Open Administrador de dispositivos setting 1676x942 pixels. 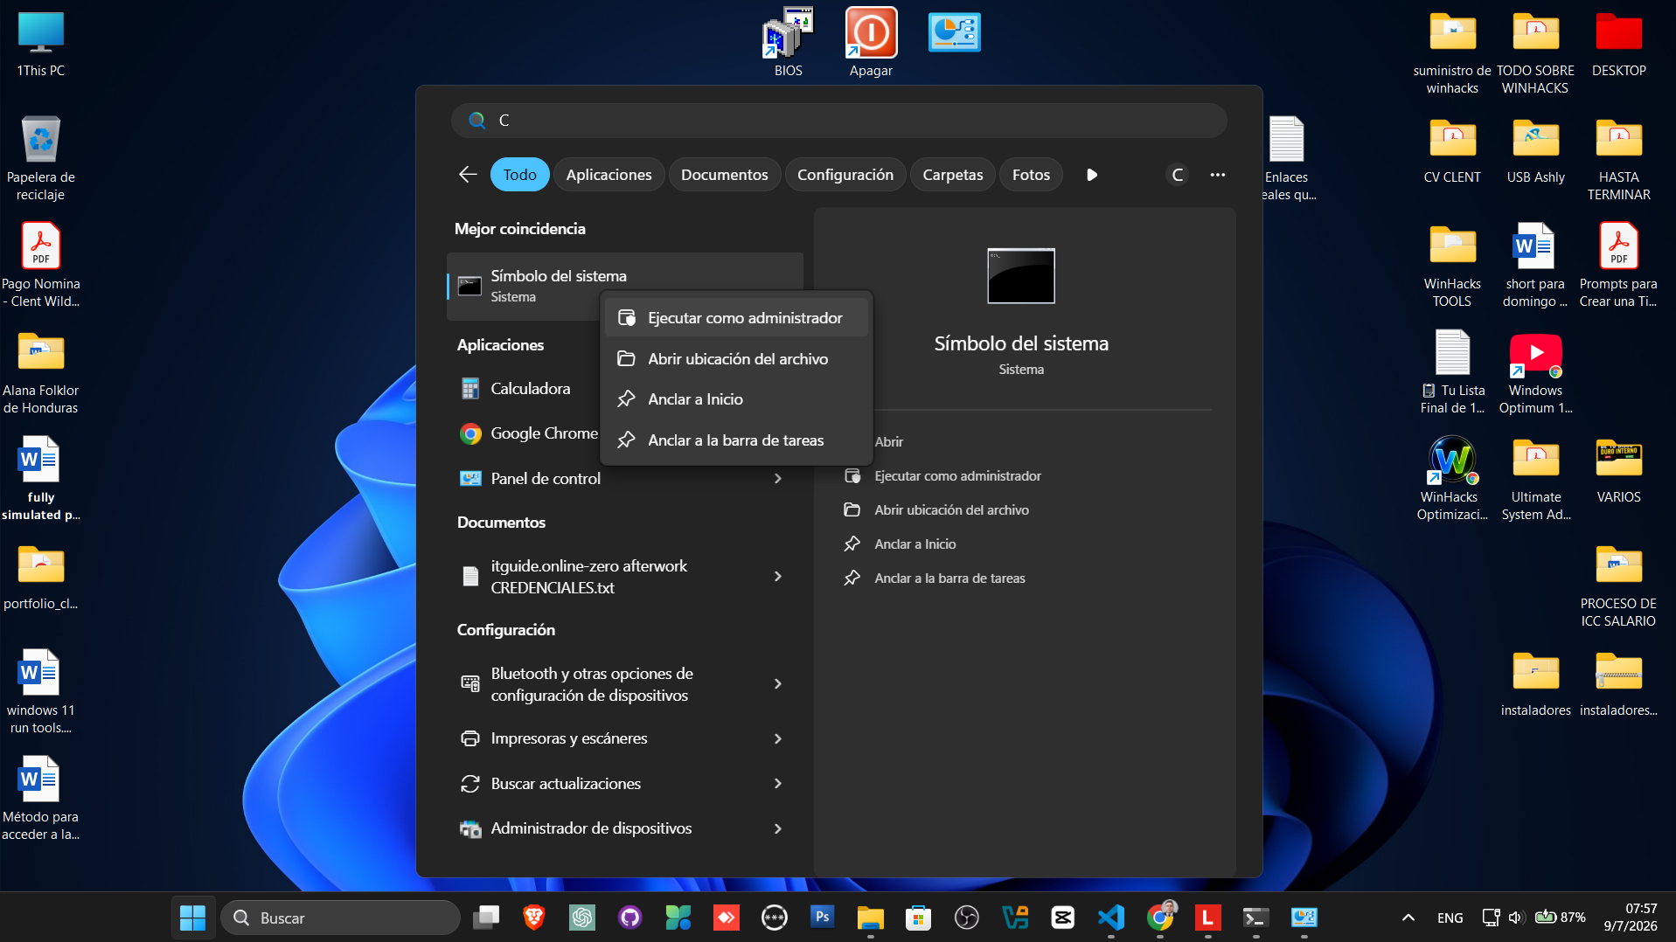[591, 828]
